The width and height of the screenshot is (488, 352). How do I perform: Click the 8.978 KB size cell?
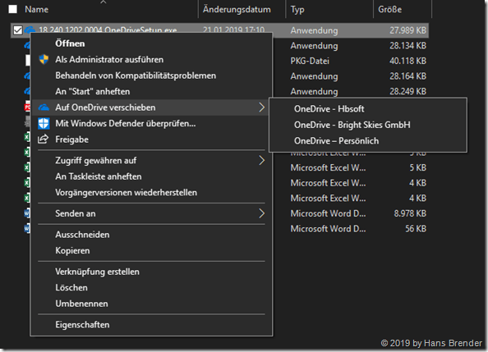coord(410,213)
